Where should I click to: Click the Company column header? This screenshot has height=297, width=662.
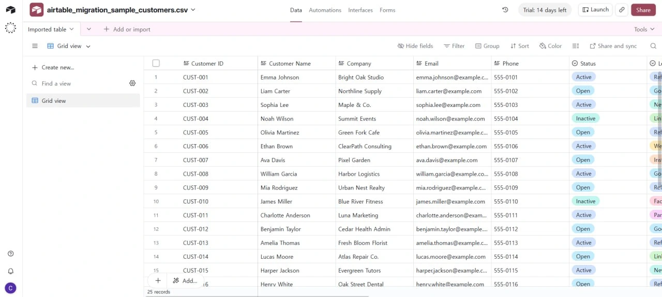pos(374,64)
